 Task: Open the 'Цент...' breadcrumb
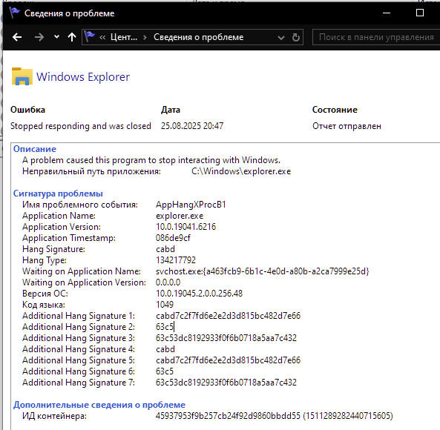click(124, 37)
